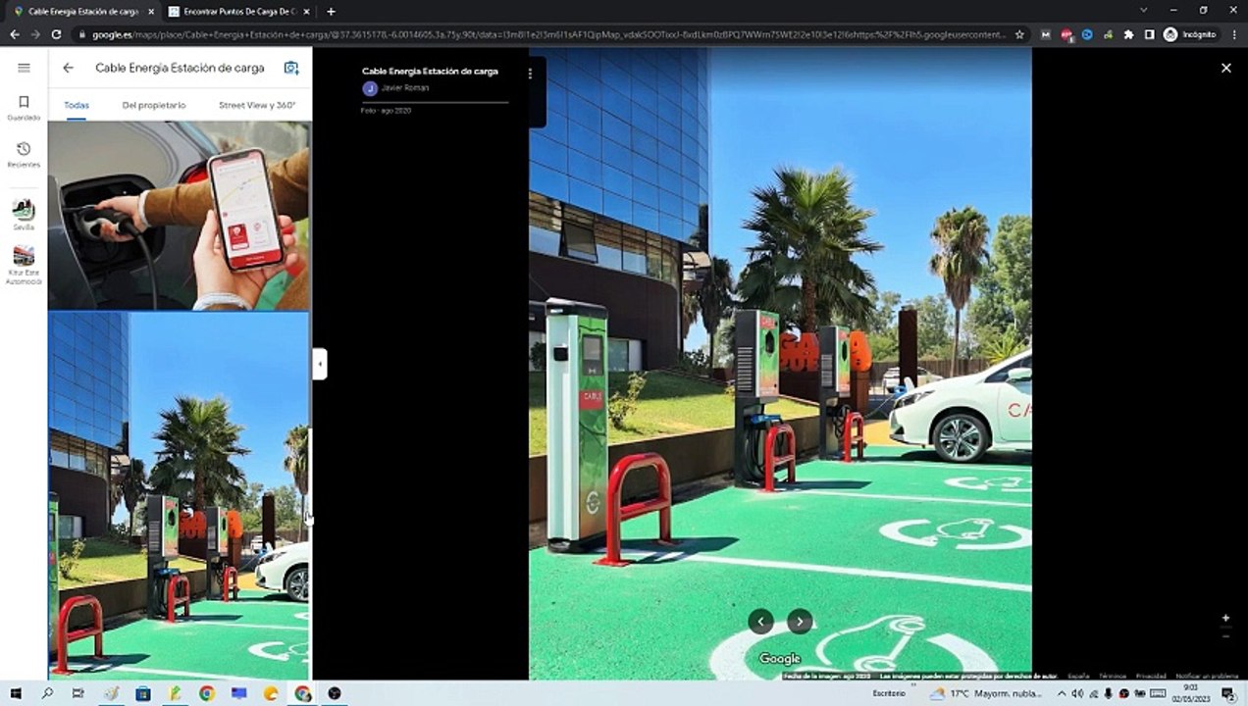
Task: Open the volume control in tray
Action: (1076, 693)
